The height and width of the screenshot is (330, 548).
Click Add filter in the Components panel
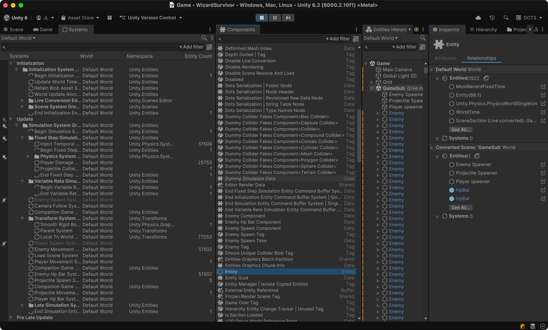click(337, 39)
